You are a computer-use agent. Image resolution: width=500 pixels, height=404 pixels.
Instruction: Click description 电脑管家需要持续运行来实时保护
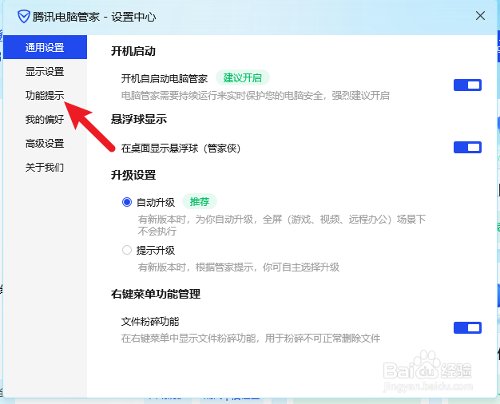click(x=256, y=96)
